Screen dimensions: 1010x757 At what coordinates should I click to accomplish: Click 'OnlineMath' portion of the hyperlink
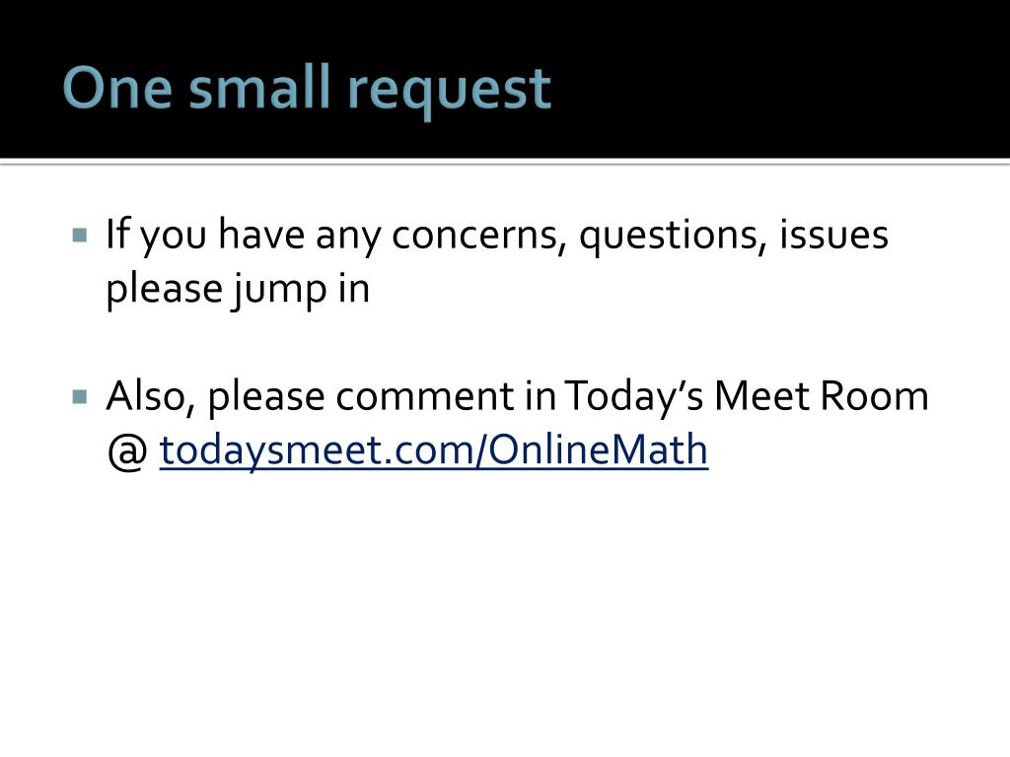click(x=598, y=449)
